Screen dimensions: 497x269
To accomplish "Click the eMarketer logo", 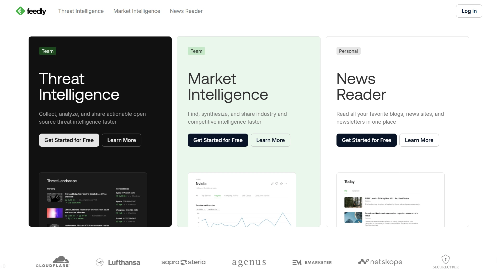I will point(312,262).
